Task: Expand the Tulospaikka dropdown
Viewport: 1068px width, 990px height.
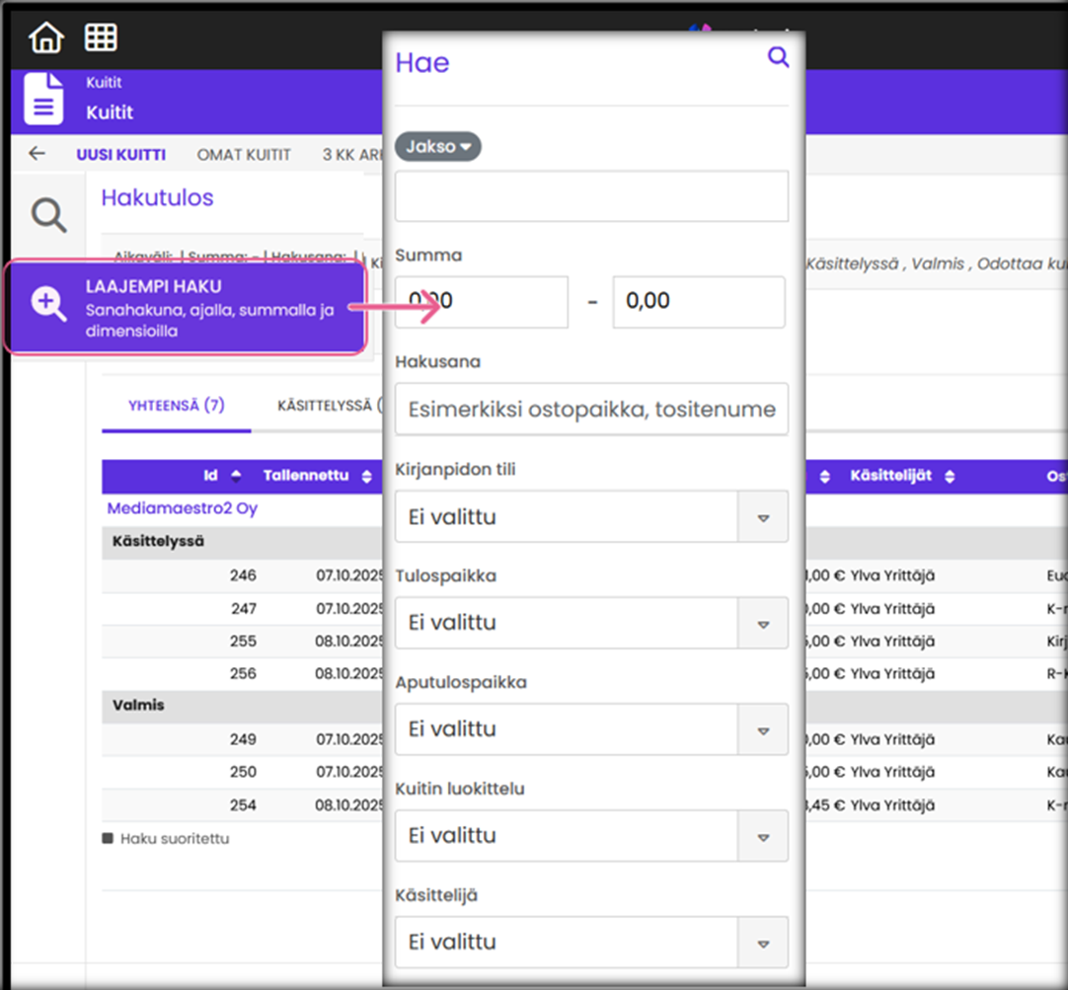Action: pyautogui.click(x=762, y=624)
